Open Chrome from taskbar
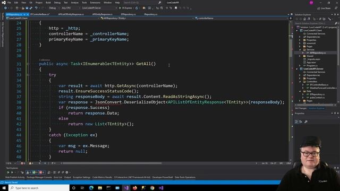 pos(152,188)
